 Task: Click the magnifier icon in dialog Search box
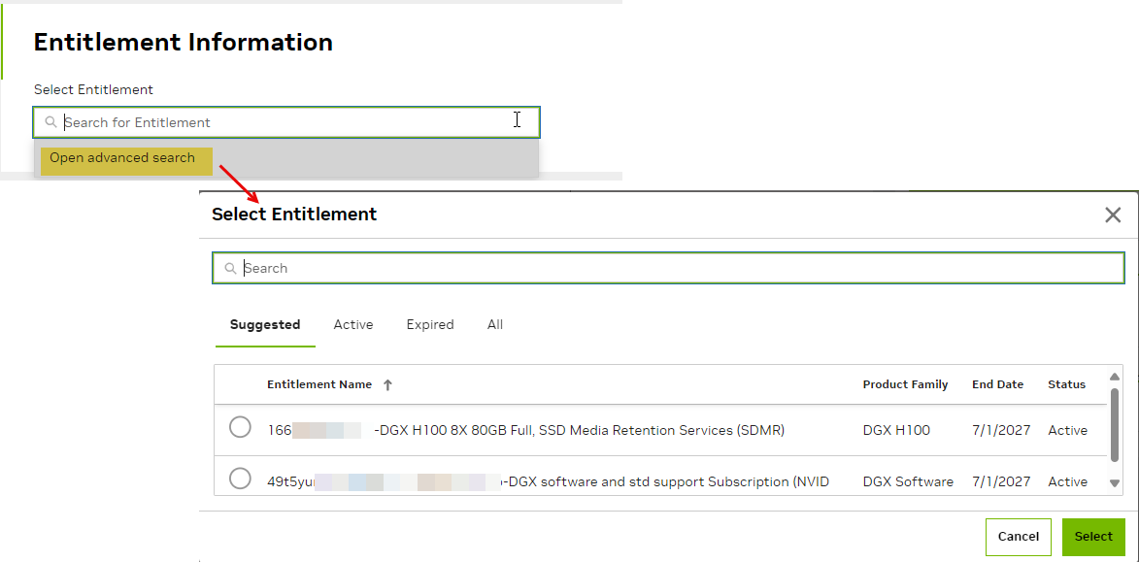[230, 269]
